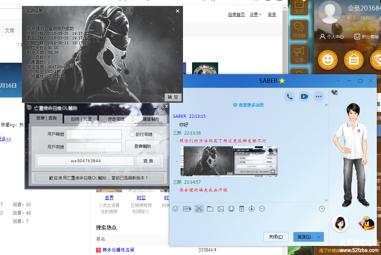The width and height of the screenshot is (381, 255).
Task: Click the lower chevron in chat area
Action: click(x=326, y=200)
